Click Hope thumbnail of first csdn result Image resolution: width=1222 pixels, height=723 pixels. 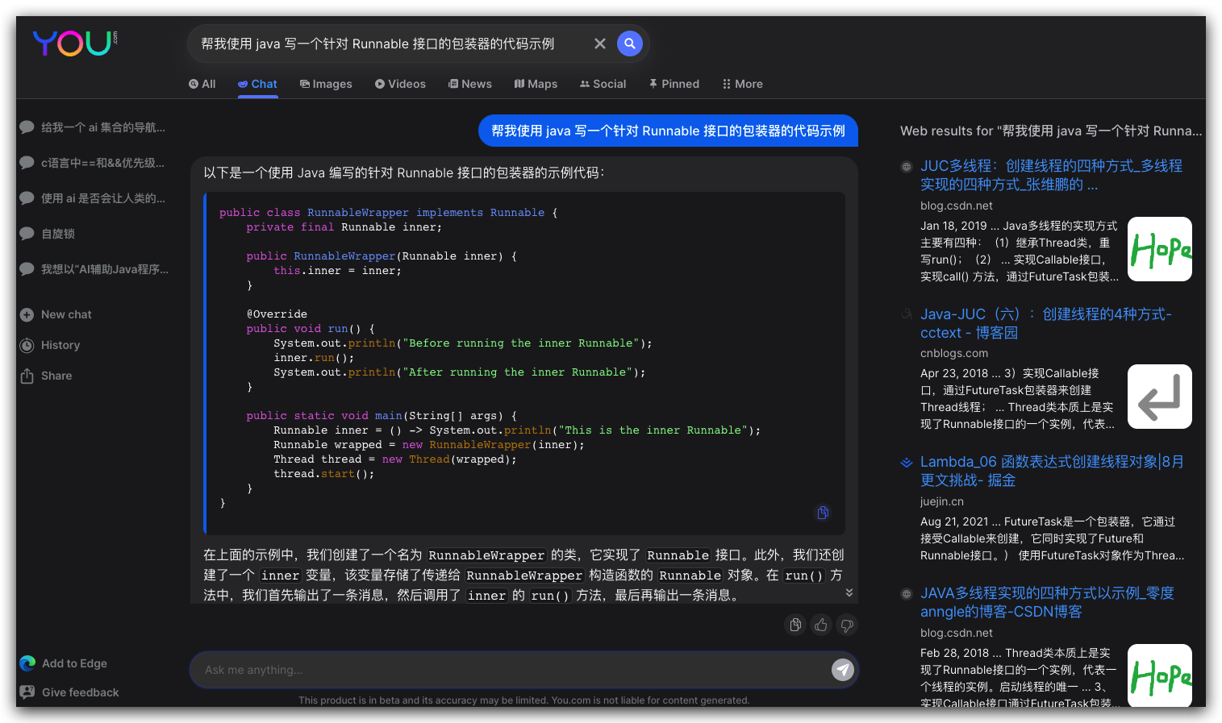(1160, 249)
